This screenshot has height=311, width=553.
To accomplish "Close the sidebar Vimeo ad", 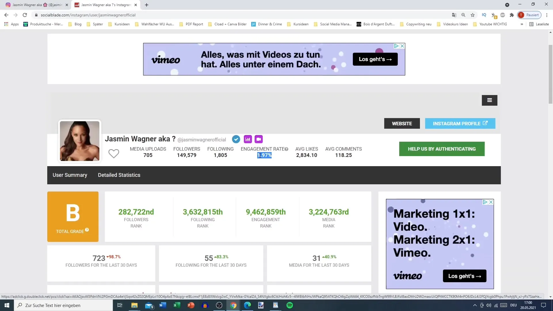I will (x=491, y=202).
